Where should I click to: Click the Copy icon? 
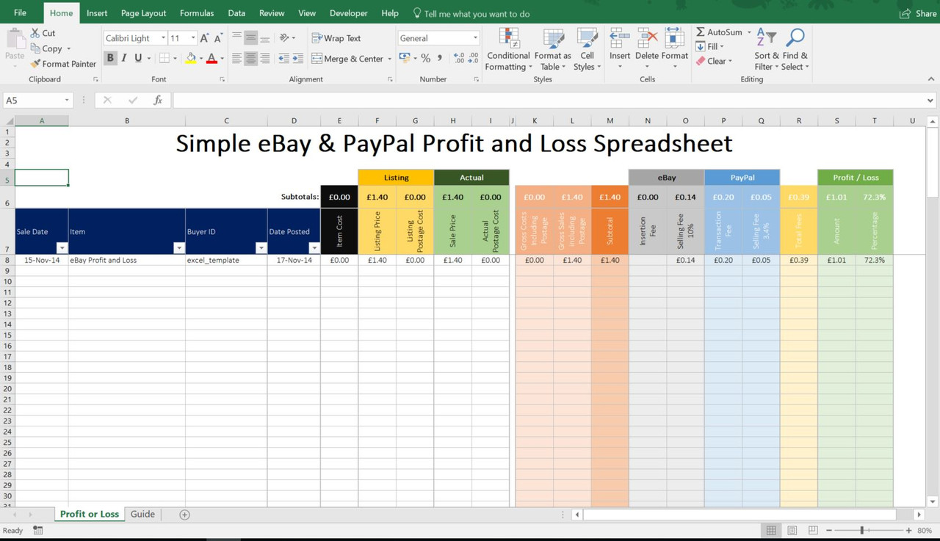click(35, 48)
